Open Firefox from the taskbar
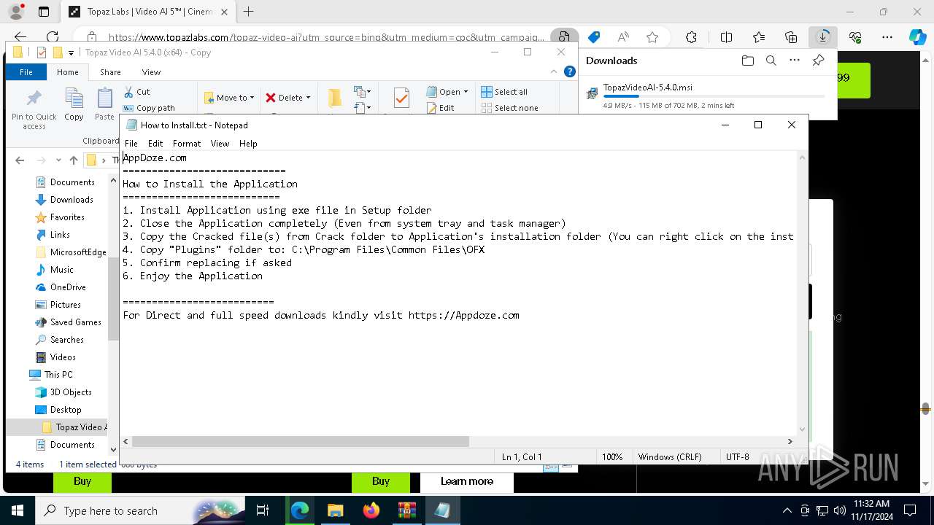The image size is (934, 525). point(371,510)
